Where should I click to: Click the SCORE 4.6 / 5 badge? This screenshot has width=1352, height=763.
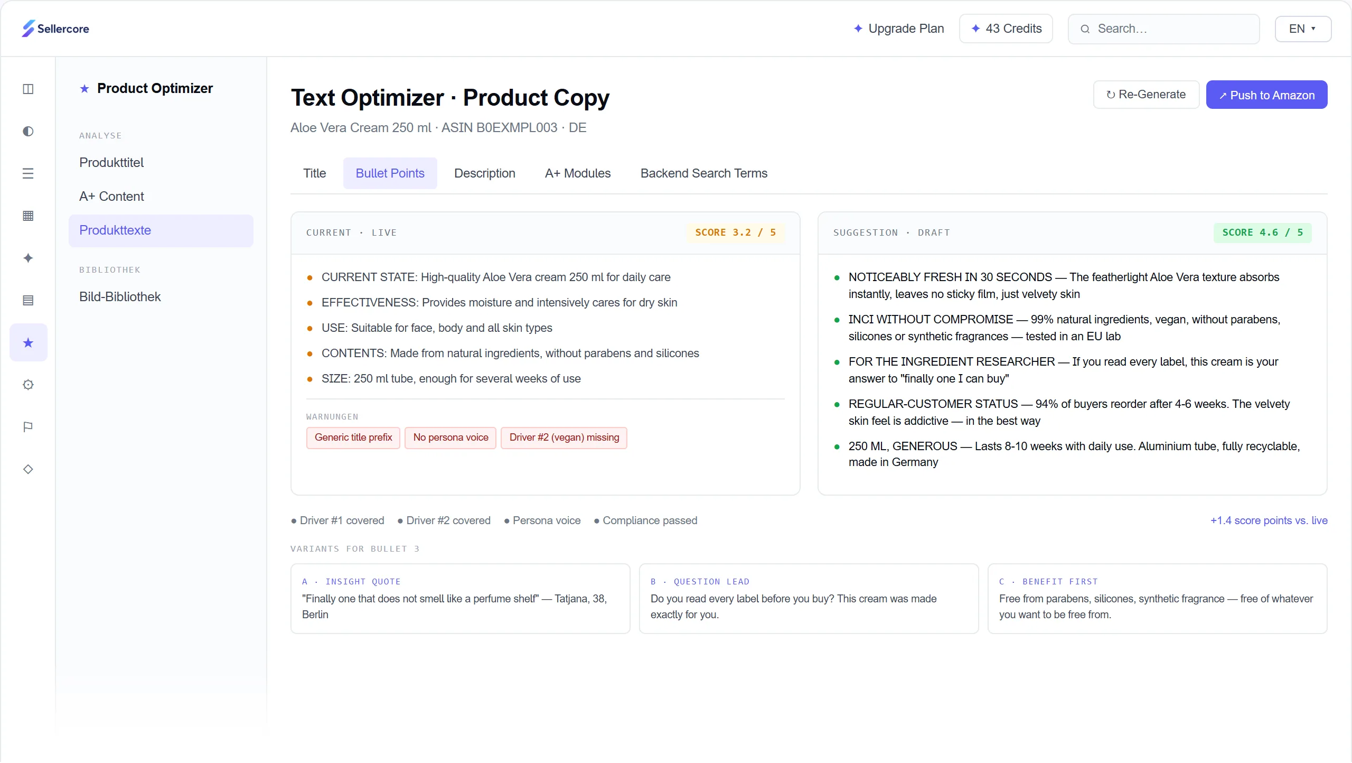coord(1263,232)
